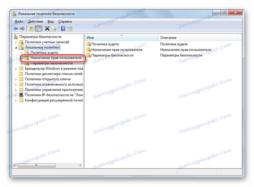
Task: Select Параметры безопасности name in list pane
Action: click(112, 55)
